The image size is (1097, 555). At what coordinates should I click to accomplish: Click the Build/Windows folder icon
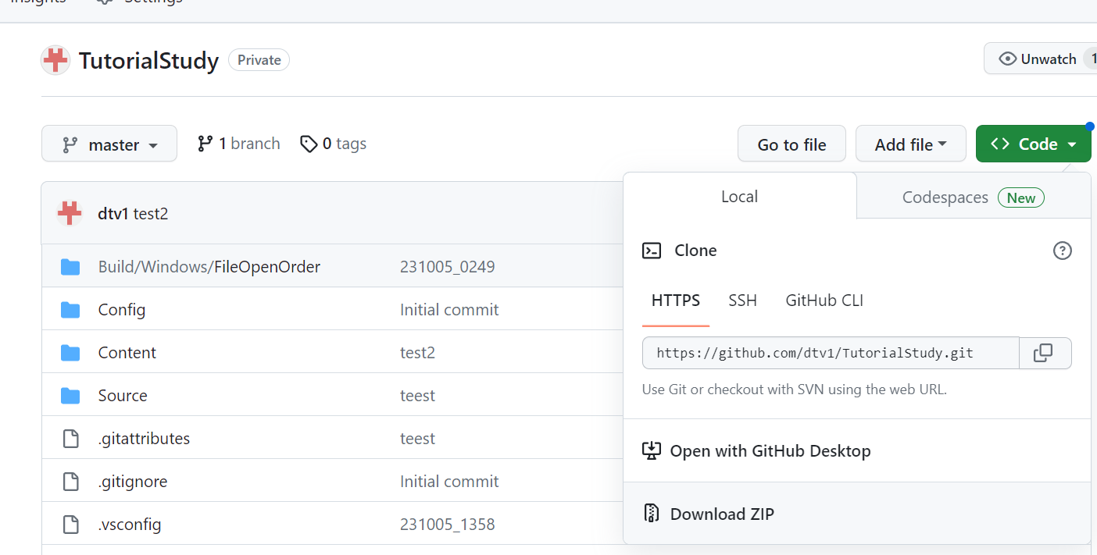(x=70, y=267)
